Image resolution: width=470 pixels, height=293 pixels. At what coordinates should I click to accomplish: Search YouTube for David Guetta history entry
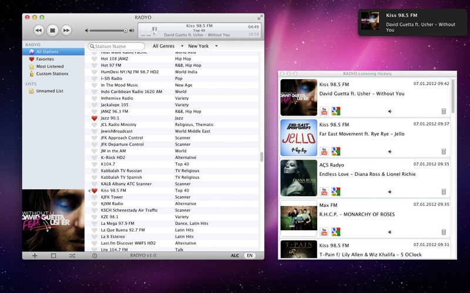pyautogui.click(x=324, y=111)
